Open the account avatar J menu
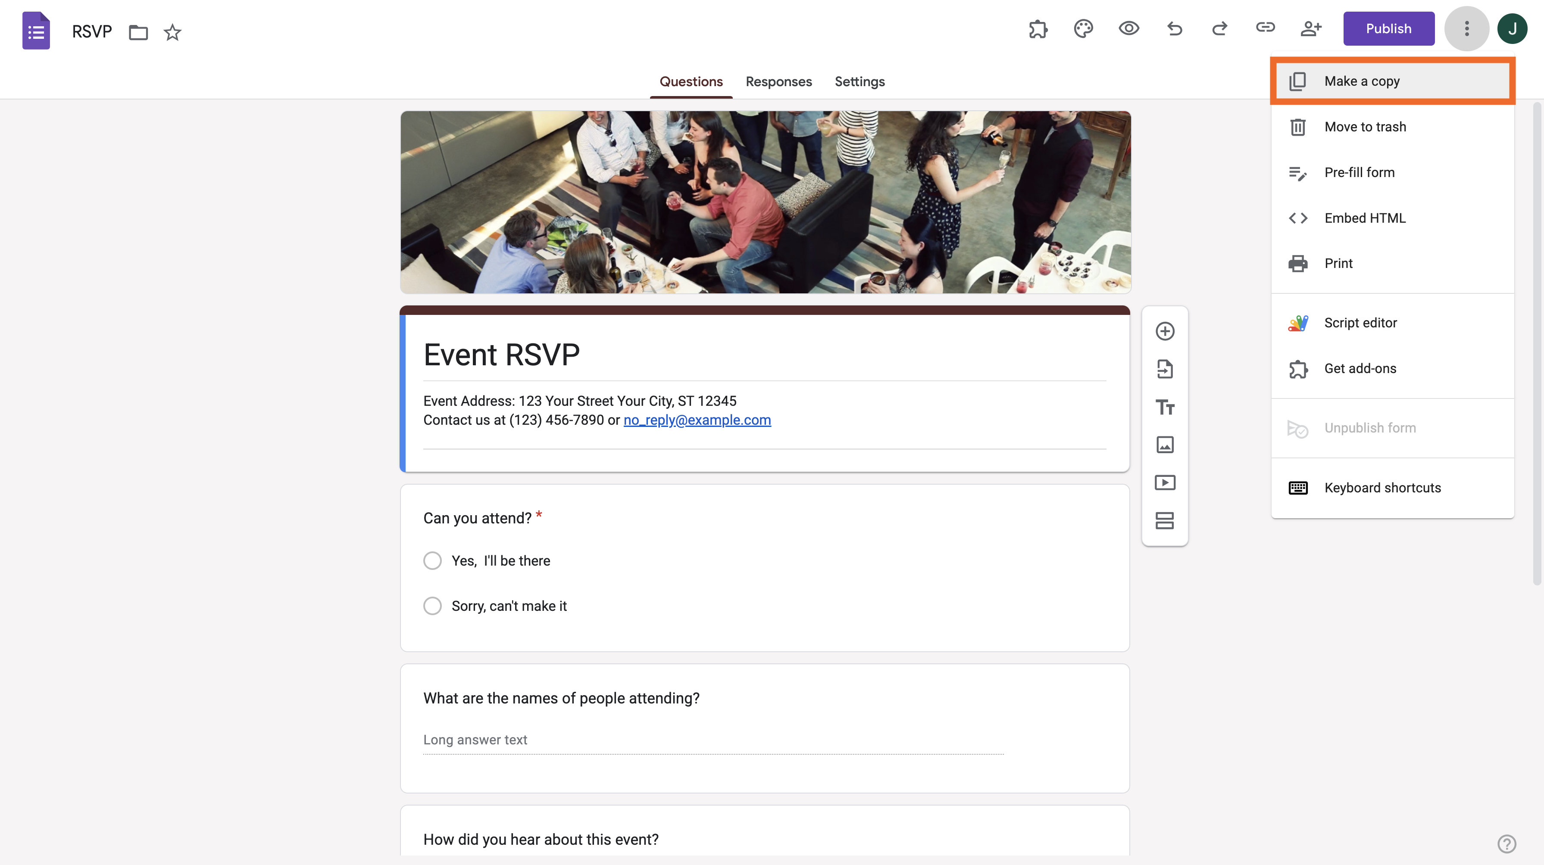The width and height of the screenshot is (1544, 865). pyautogui.click(x=1512, y=29)
